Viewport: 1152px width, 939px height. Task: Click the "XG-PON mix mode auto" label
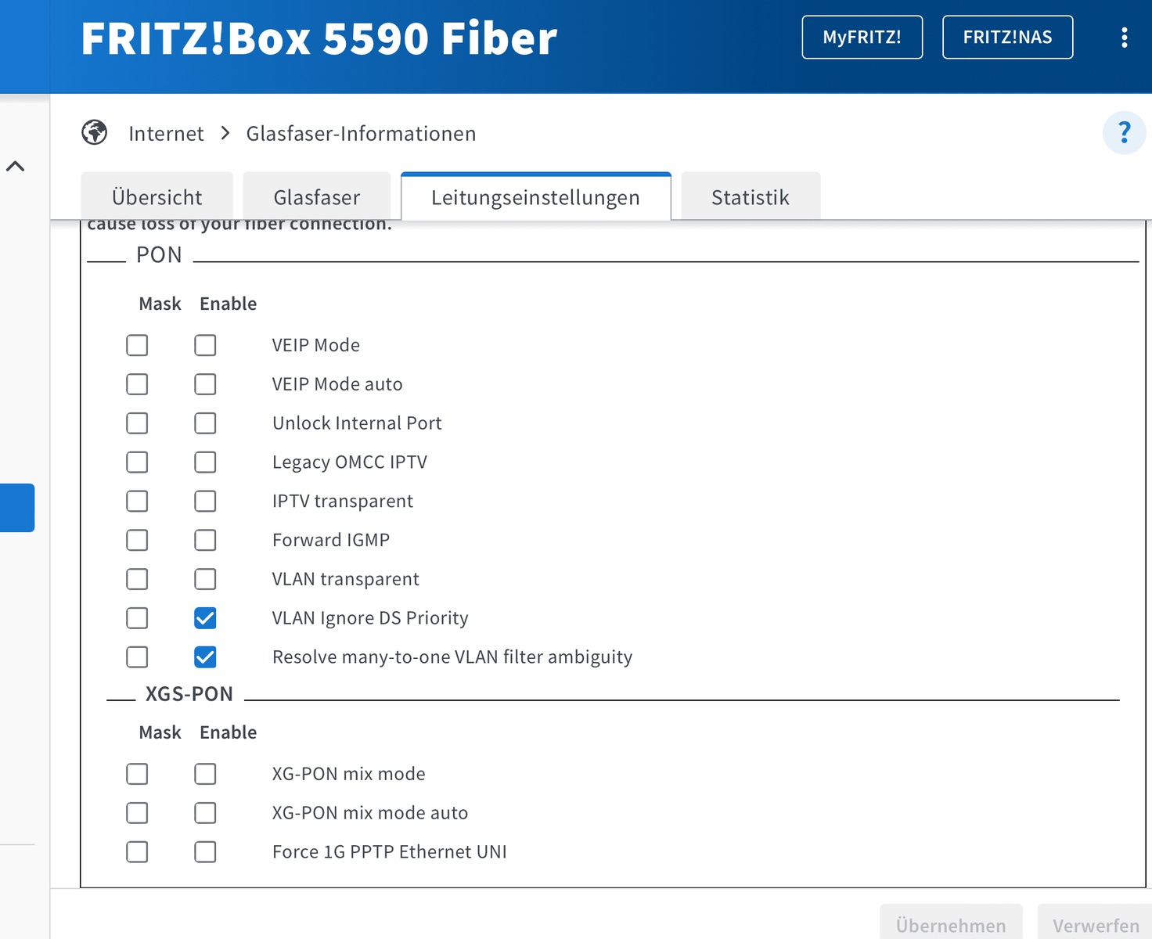pyautogui.click(x=370, y=813)
